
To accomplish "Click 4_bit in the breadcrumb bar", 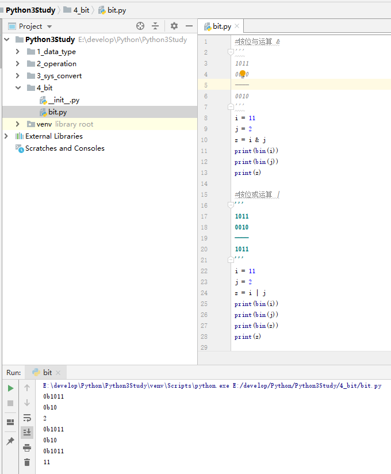I will coord(81,10).
